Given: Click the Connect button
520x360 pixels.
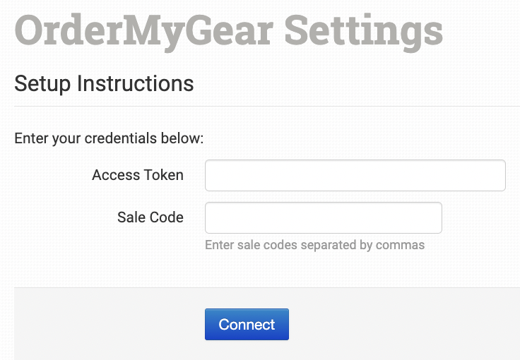Looking at the screenshot, I should coord(247,324).
